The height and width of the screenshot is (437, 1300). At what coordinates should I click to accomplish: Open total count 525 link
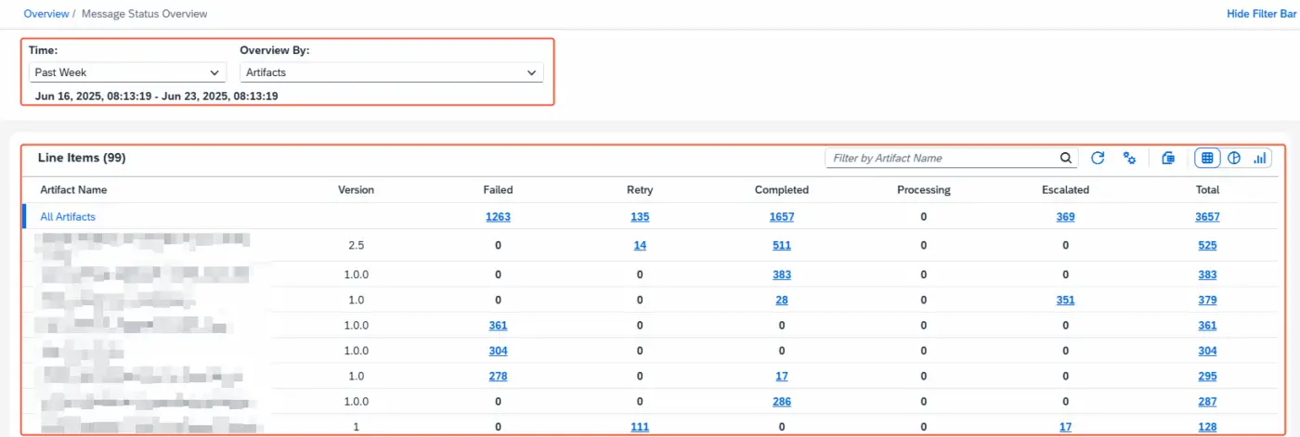pyautogui.click(x=1207, y=246)
